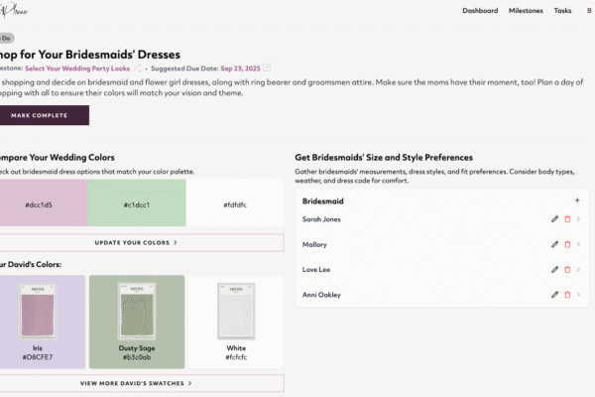Select the Dusty Sage swatch card
Screen dimensions: 595x397
(x=136, y=321)
